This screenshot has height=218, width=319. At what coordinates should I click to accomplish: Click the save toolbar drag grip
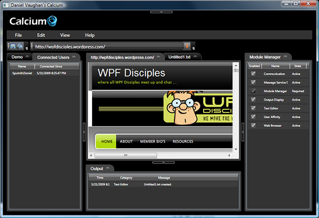coord(9,46)
